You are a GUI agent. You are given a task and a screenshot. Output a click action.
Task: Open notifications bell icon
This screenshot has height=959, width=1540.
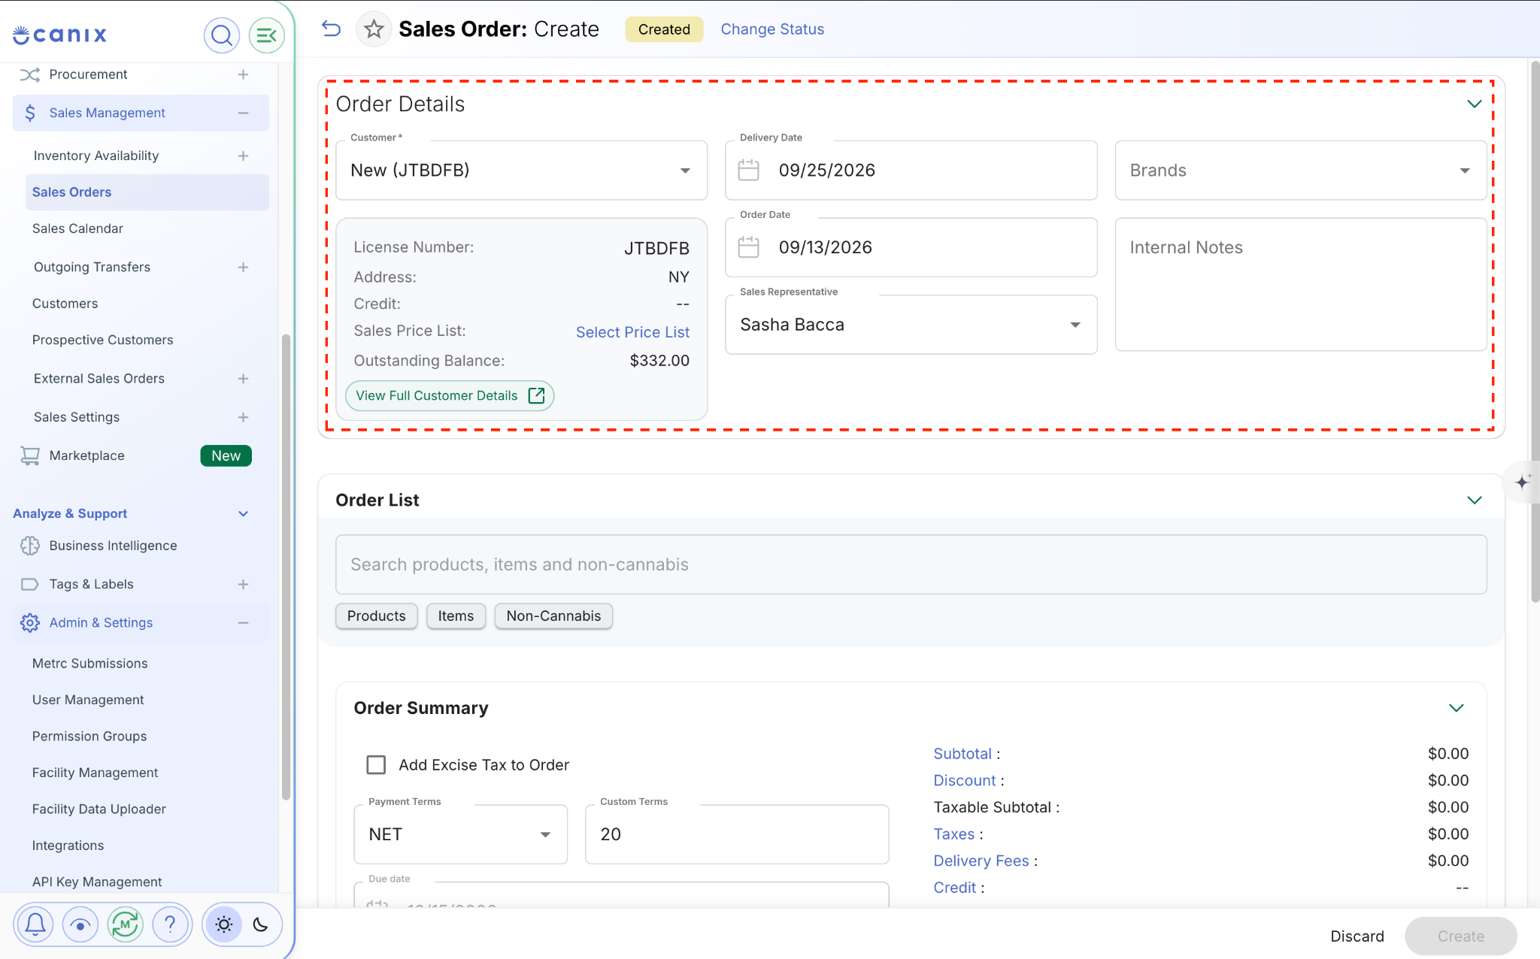[x=35, y=924]
